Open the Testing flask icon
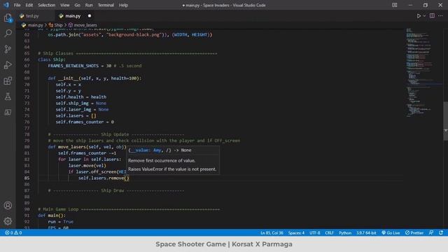This screenshot has height=252, width=448. click(8, 97)
